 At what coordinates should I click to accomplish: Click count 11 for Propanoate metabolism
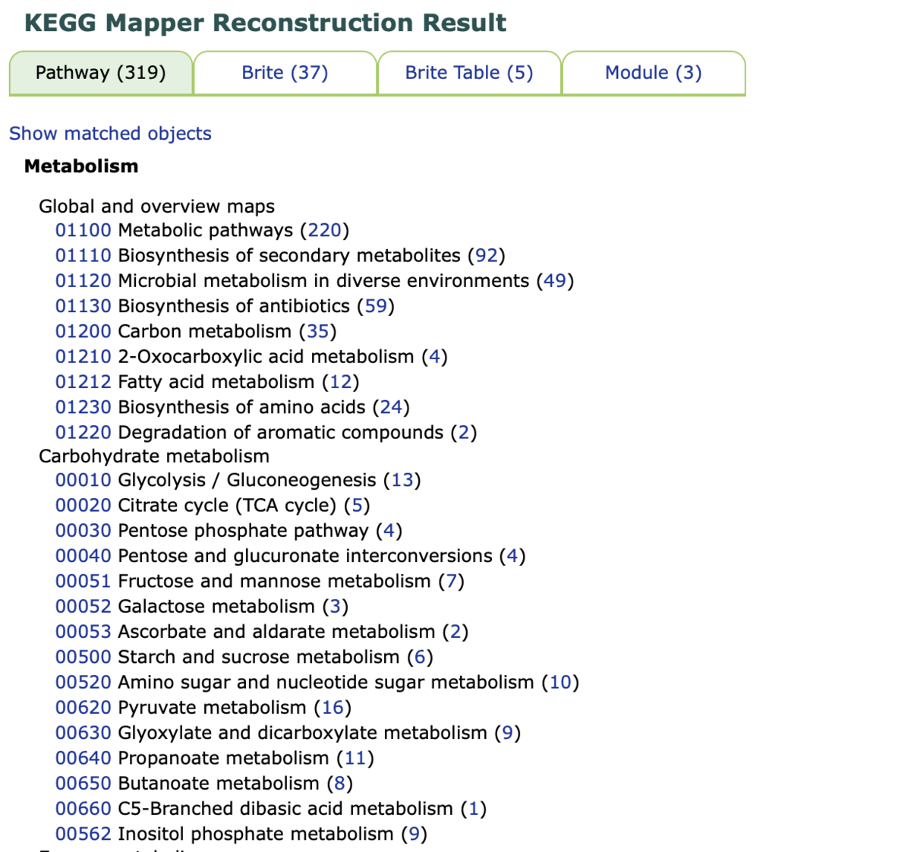(355, 758)
